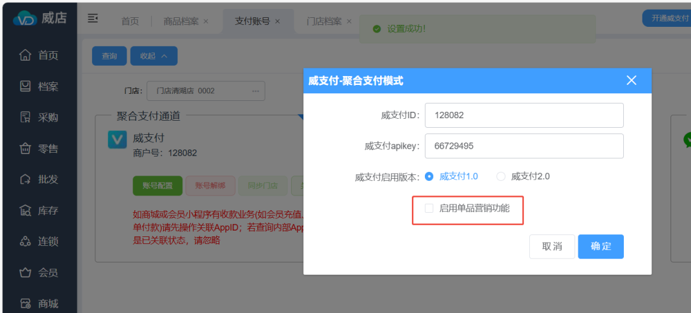Click the 查询 button
The width and height of the screenshot is (691, 313).
109,56
